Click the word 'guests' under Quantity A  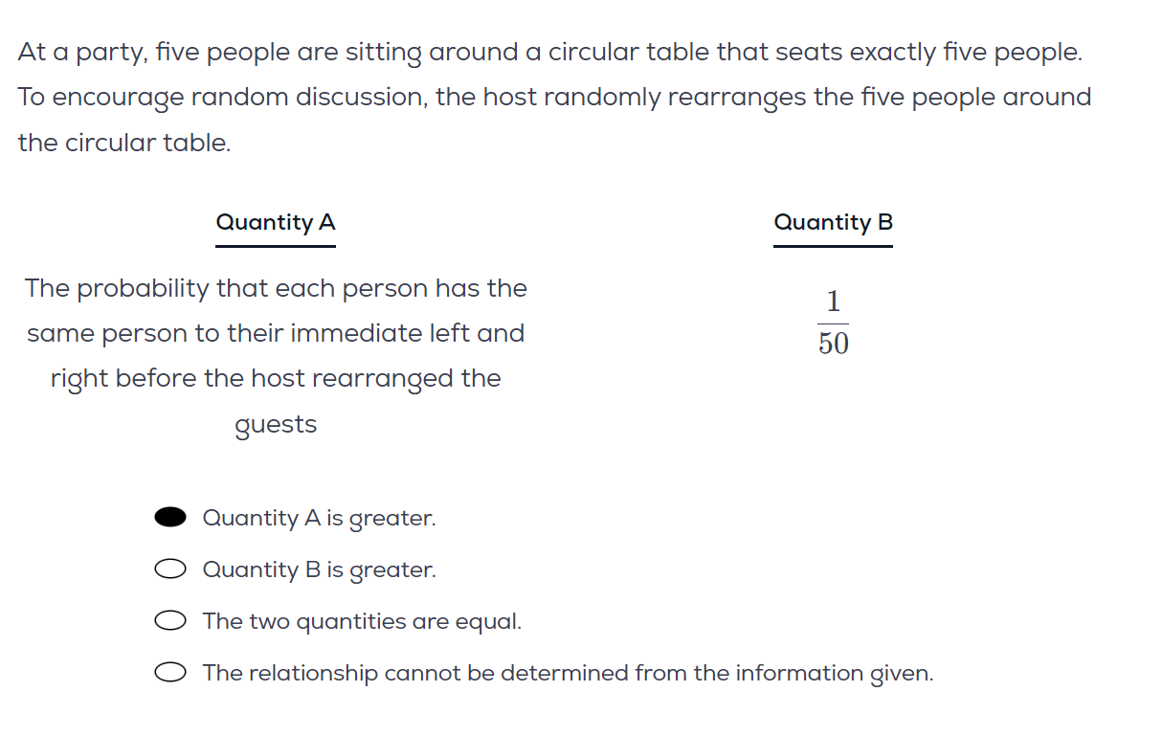click(276, 425)
